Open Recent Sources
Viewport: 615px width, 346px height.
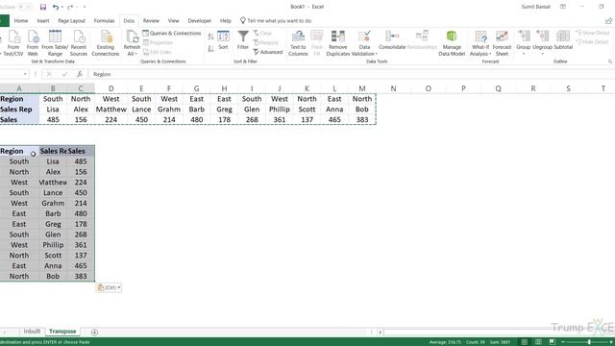(79, 43)
